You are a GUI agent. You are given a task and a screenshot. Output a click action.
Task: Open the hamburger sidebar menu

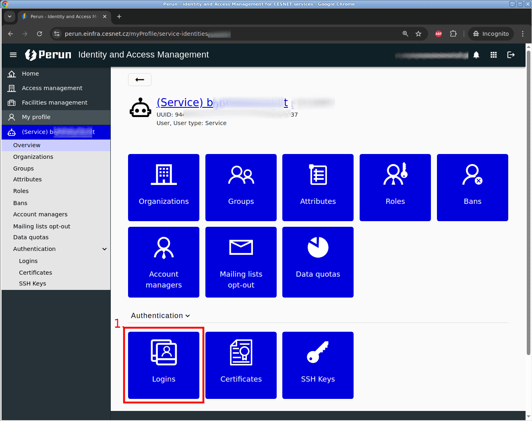pos(13,55)
